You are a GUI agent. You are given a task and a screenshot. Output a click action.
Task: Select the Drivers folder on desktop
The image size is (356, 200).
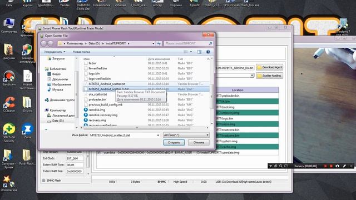tap(27, 104)
